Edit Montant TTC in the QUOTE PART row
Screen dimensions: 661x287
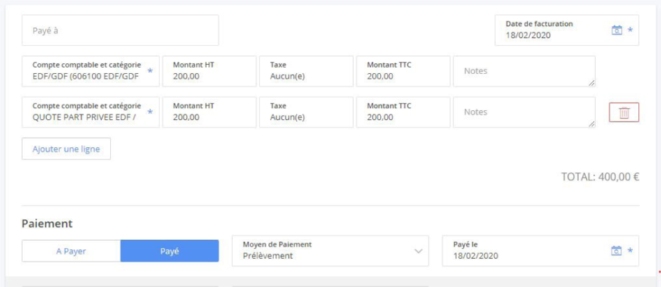(403, 112)
